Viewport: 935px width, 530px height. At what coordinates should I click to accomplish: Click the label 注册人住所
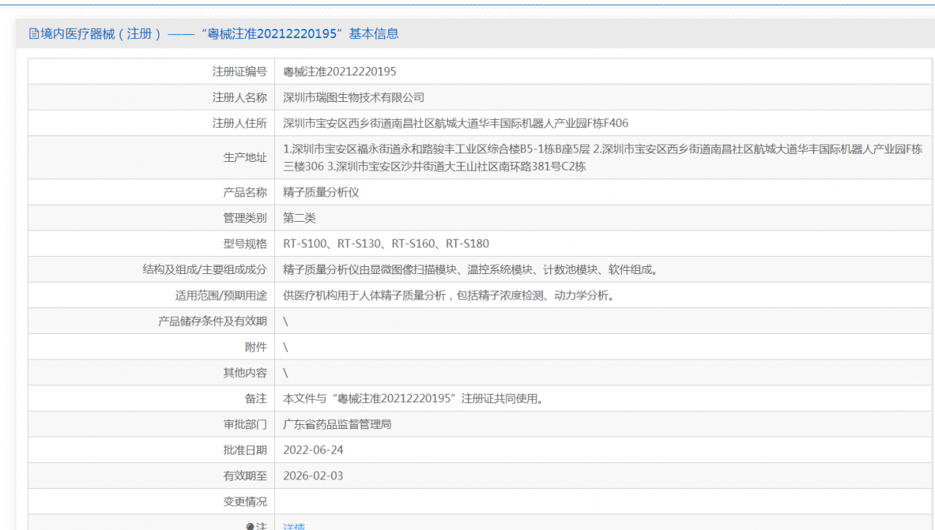pyautogui.click(x=239, y=123)
